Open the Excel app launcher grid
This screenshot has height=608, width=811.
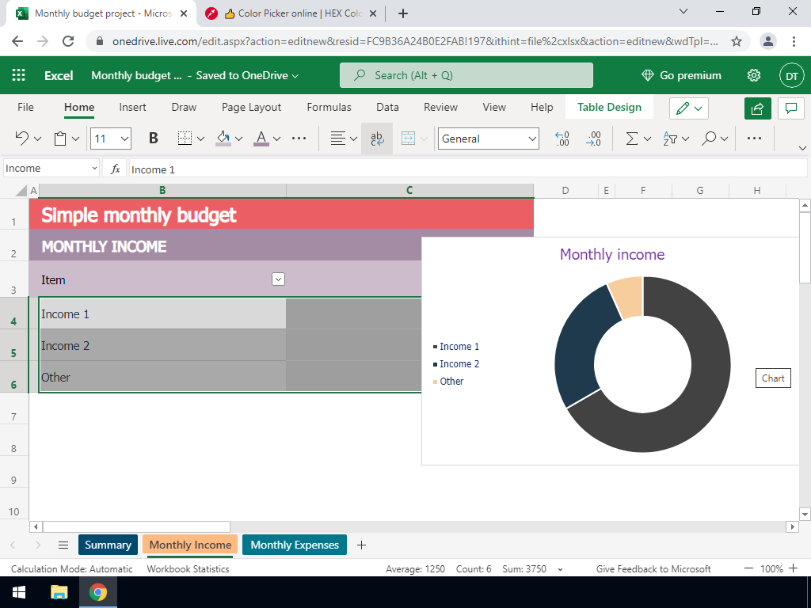tap(19, 75)
